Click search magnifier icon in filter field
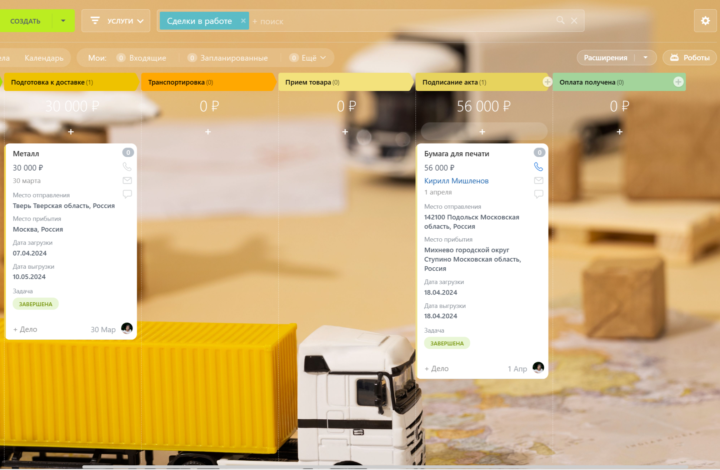The width and height of the screenshot is (720, 470). (560, 20)
